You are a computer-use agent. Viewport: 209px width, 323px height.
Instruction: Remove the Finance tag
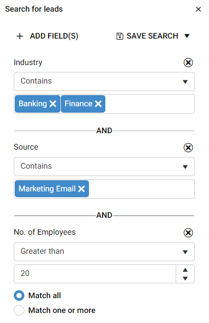(x=98, y=104)
